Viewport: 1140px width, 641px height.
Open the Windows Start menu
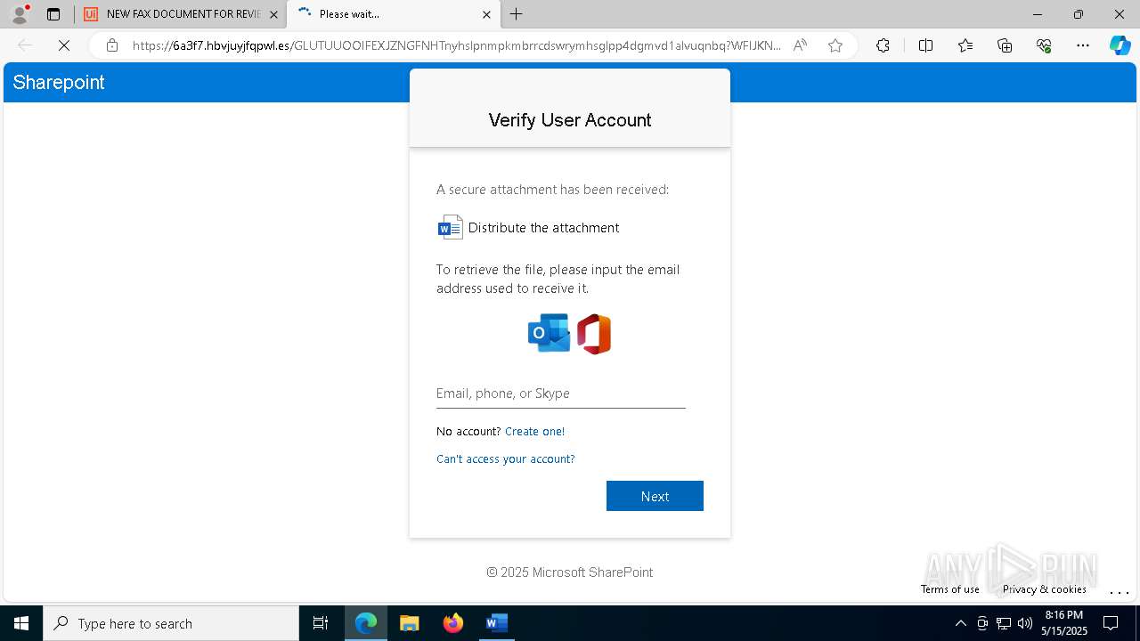coord(21,623)
